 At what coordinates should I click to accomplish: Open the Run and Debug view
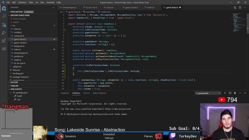click(x=4, y=33)
